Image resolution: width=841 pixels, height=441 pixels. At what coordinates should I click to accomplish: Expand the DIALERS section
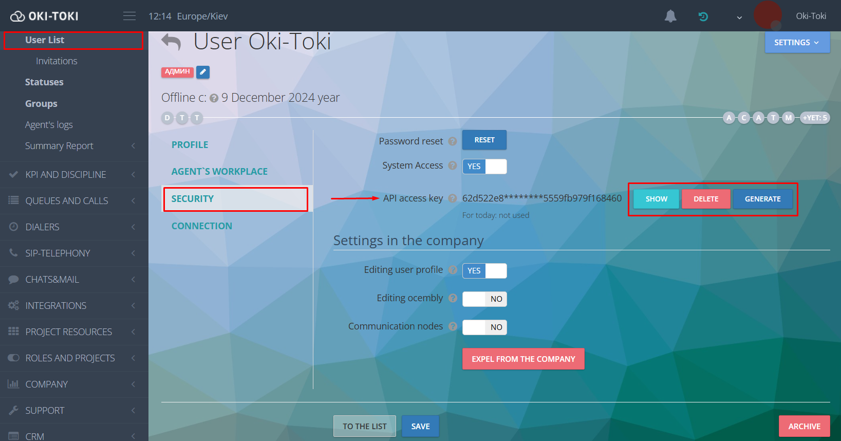pyautogui.click(x=134, y=227)
